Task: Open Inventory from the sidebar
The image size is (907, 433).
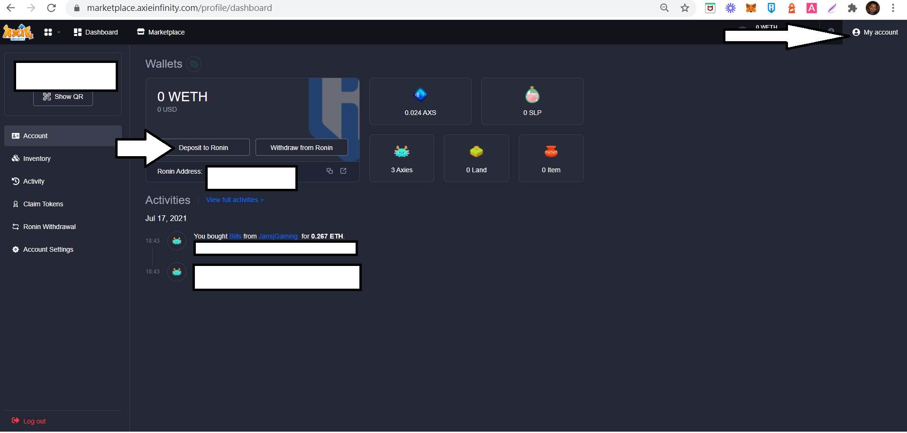Action: 63,159
